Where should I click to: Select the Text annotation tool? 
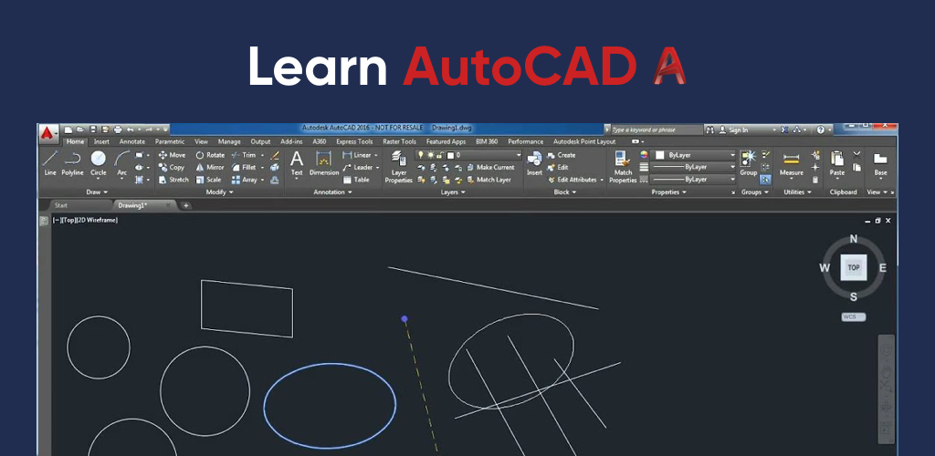(297, 164)
